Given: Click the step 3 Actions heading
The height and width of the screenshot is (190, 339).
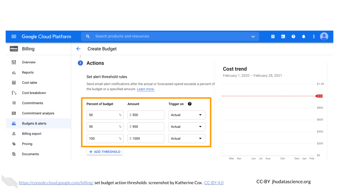Looking at the screenshot, I should tap(95, 63).
